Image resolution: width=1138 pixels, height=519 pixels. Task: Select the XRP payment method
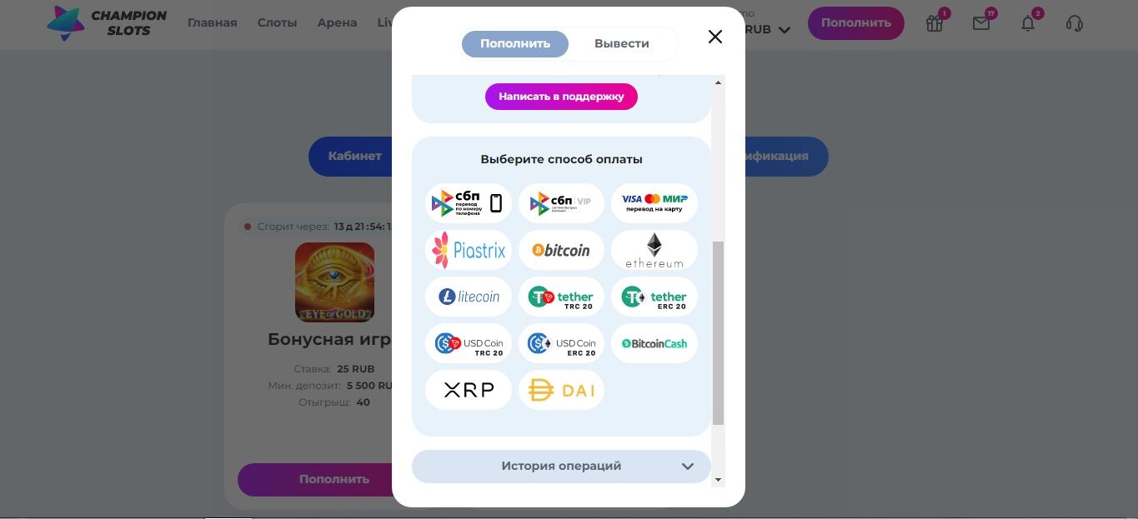(469, 390)
